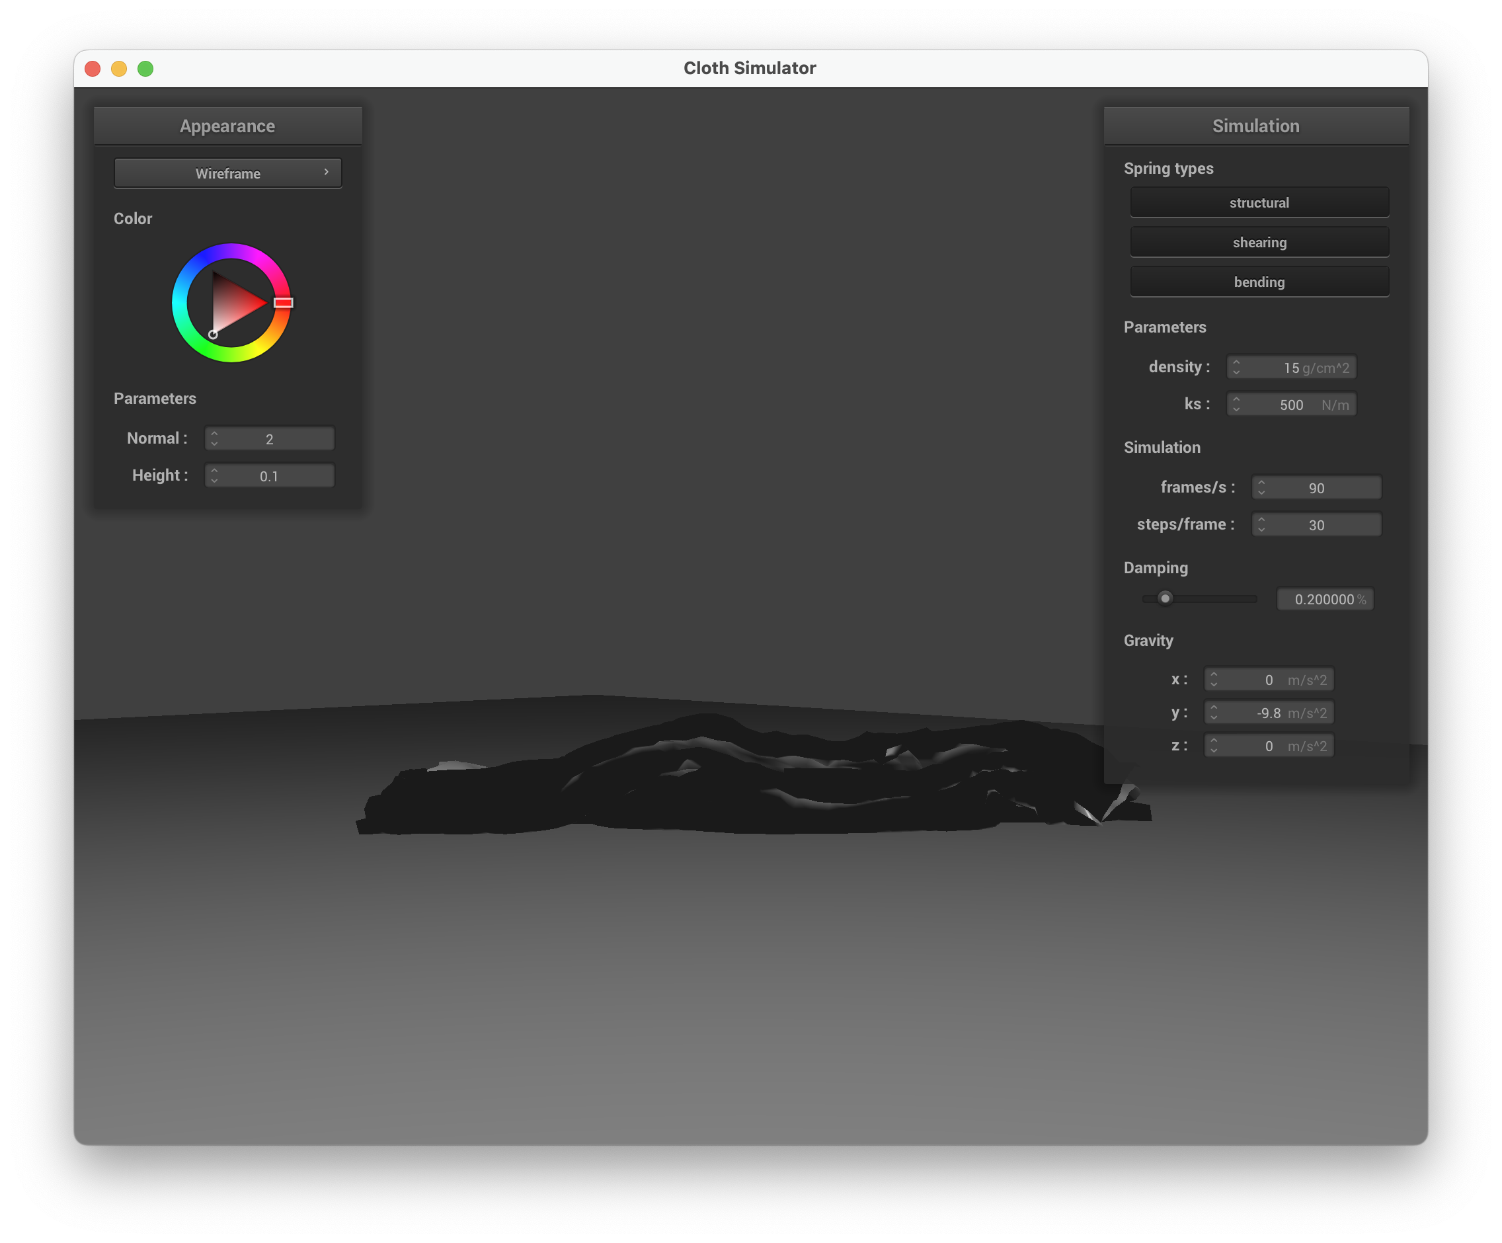Viewport: 1502px width, 1243px height.
Task: Toggle shearing spring type
Action: [x=1259, y=243]
